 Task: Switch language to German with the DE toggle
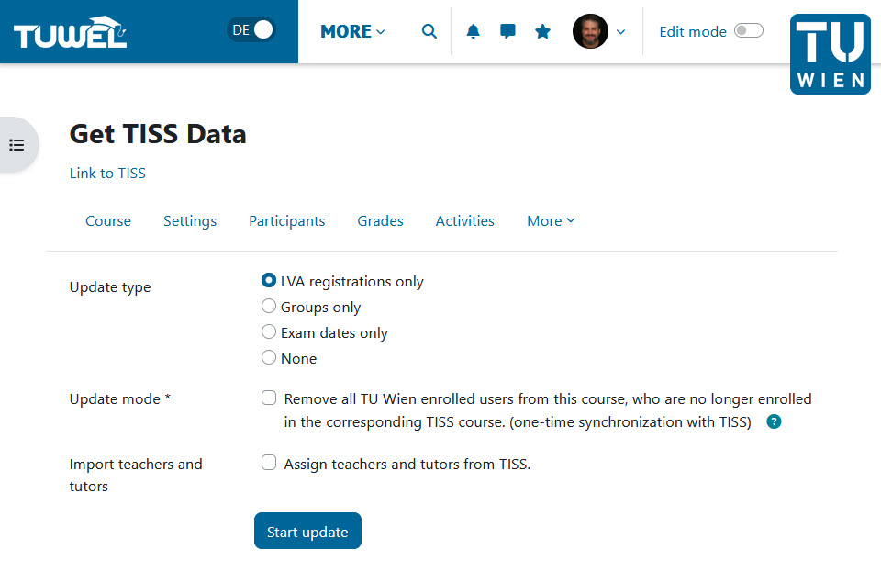pos(251,28)
